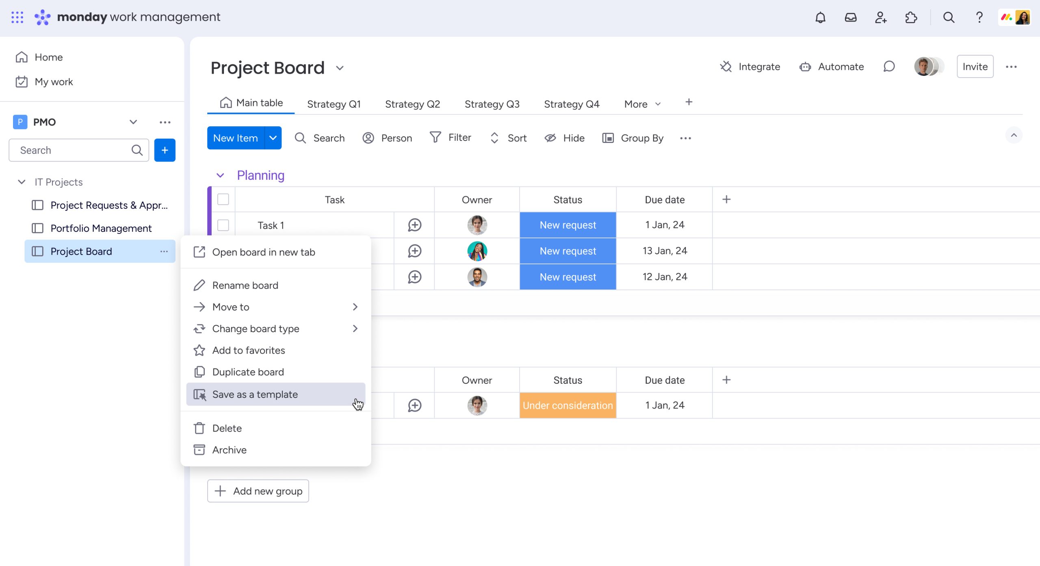Switch to the Strategy Q1 tab
1040x566 pixels.
334,104
